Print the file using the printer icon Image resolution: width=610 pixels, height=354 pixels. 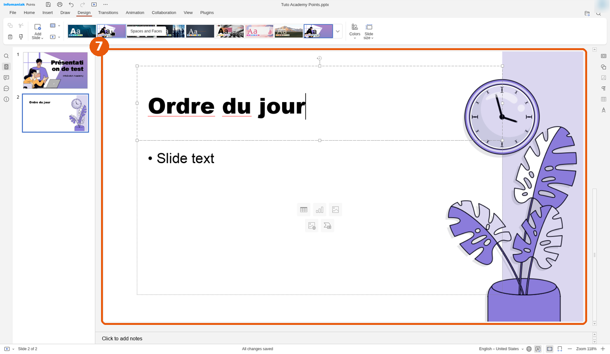[60, 4]
